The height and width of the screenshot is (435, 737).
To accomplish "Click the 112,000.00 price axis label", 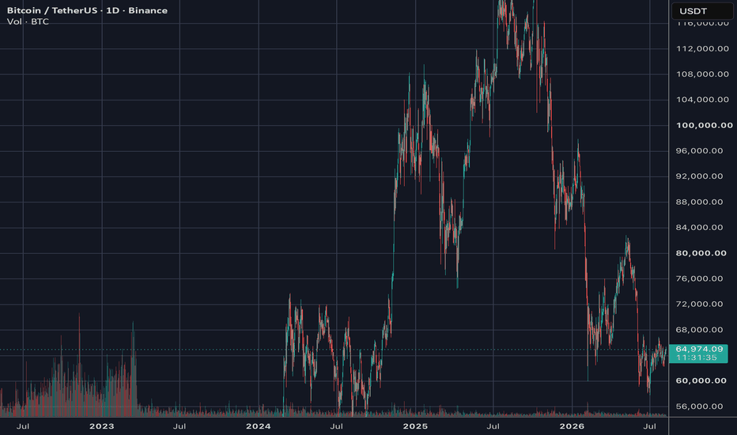I will point(703,48).
